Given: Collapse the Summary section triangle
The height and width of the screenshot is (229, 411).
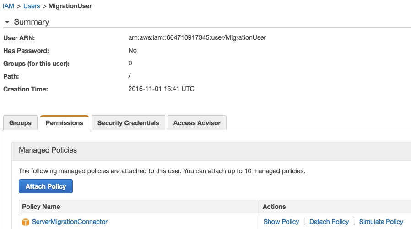Looking at the screenshot, I should point(7,22).
